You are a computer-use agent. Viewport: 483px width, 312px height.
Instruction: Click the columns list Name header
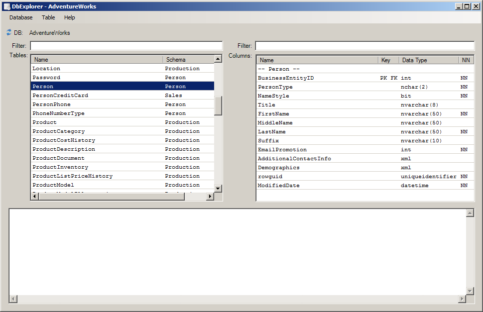point(317,60)
